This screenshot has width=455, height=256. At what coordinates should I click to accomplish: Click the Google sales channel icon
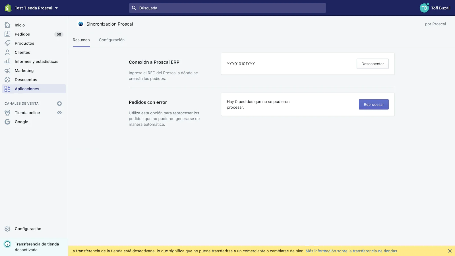tap(7, 122)
